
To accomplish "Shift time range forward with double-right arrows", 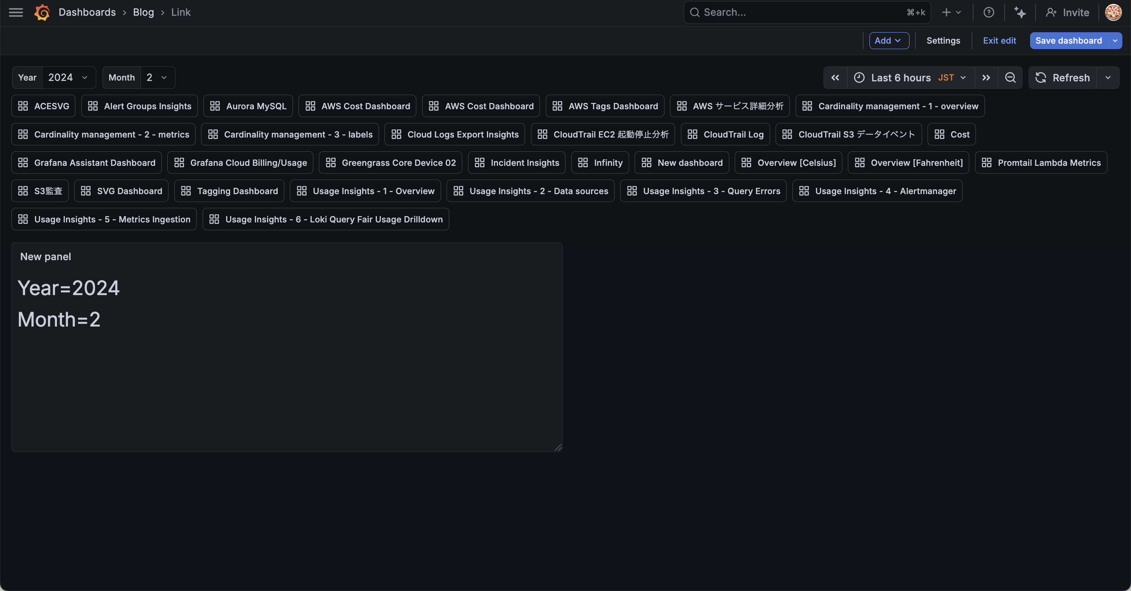I will [x=986, y=78].
